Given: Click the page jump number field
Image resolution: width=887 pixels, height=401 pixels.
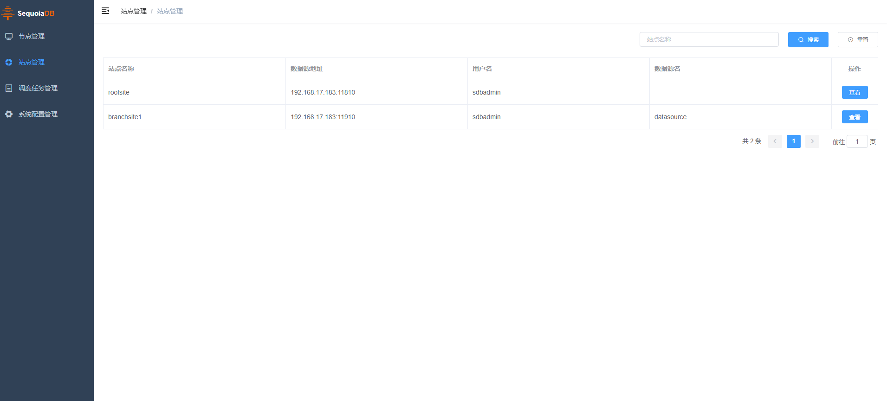Looking at the screenshot, I should tap(857, 141).
